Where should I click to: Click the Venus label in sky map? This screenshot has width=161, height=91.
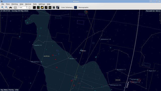83,51
